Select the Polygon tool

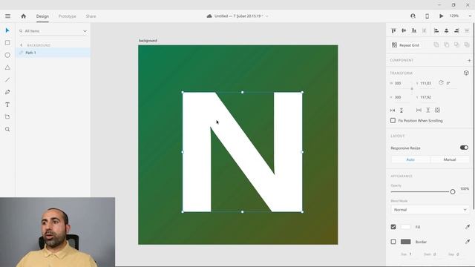point(7,67)
